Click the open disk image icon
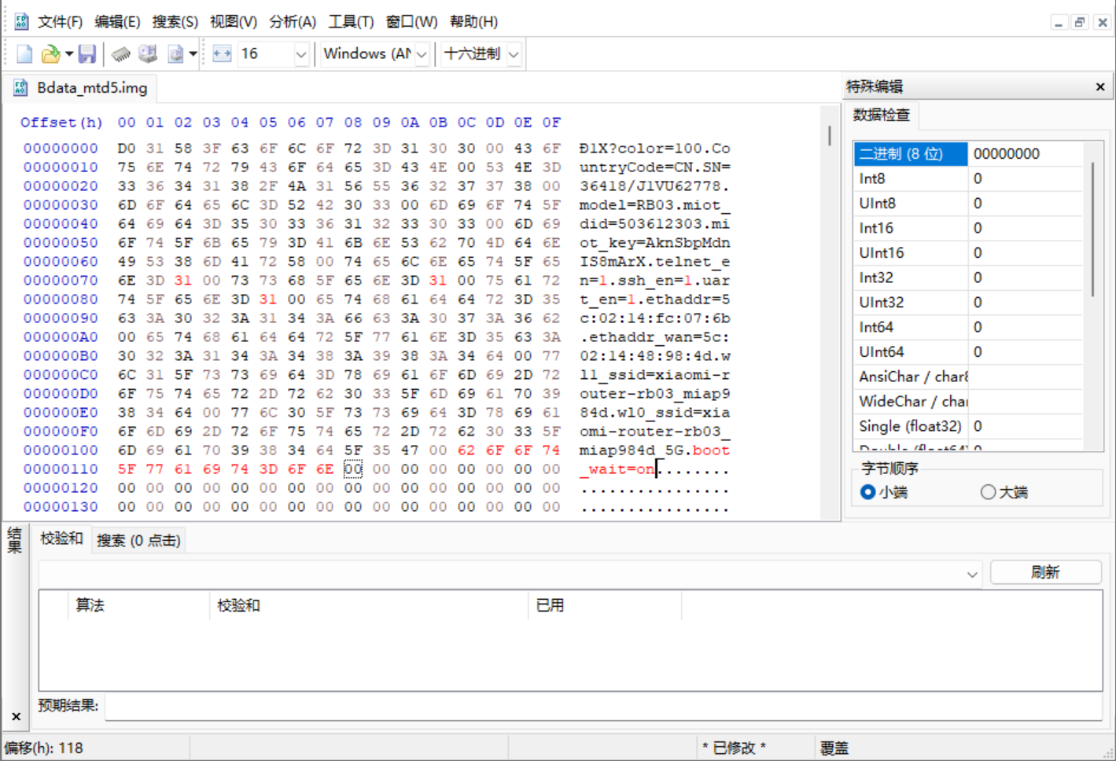 point(175,54)
